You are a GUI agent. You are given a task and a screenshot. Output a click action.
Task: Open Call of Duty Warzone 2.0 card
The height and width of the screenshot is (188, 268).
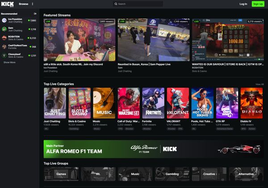click(129, 103)
